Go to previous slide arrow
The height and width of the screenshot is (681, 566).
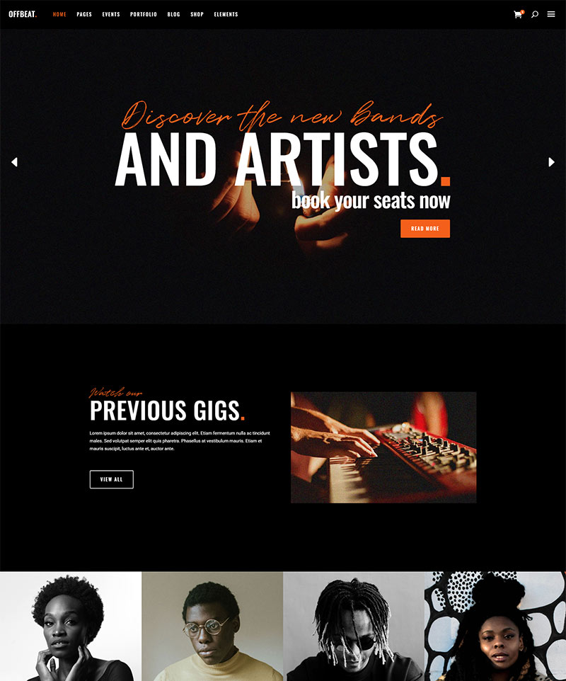[x=14, y=162]
